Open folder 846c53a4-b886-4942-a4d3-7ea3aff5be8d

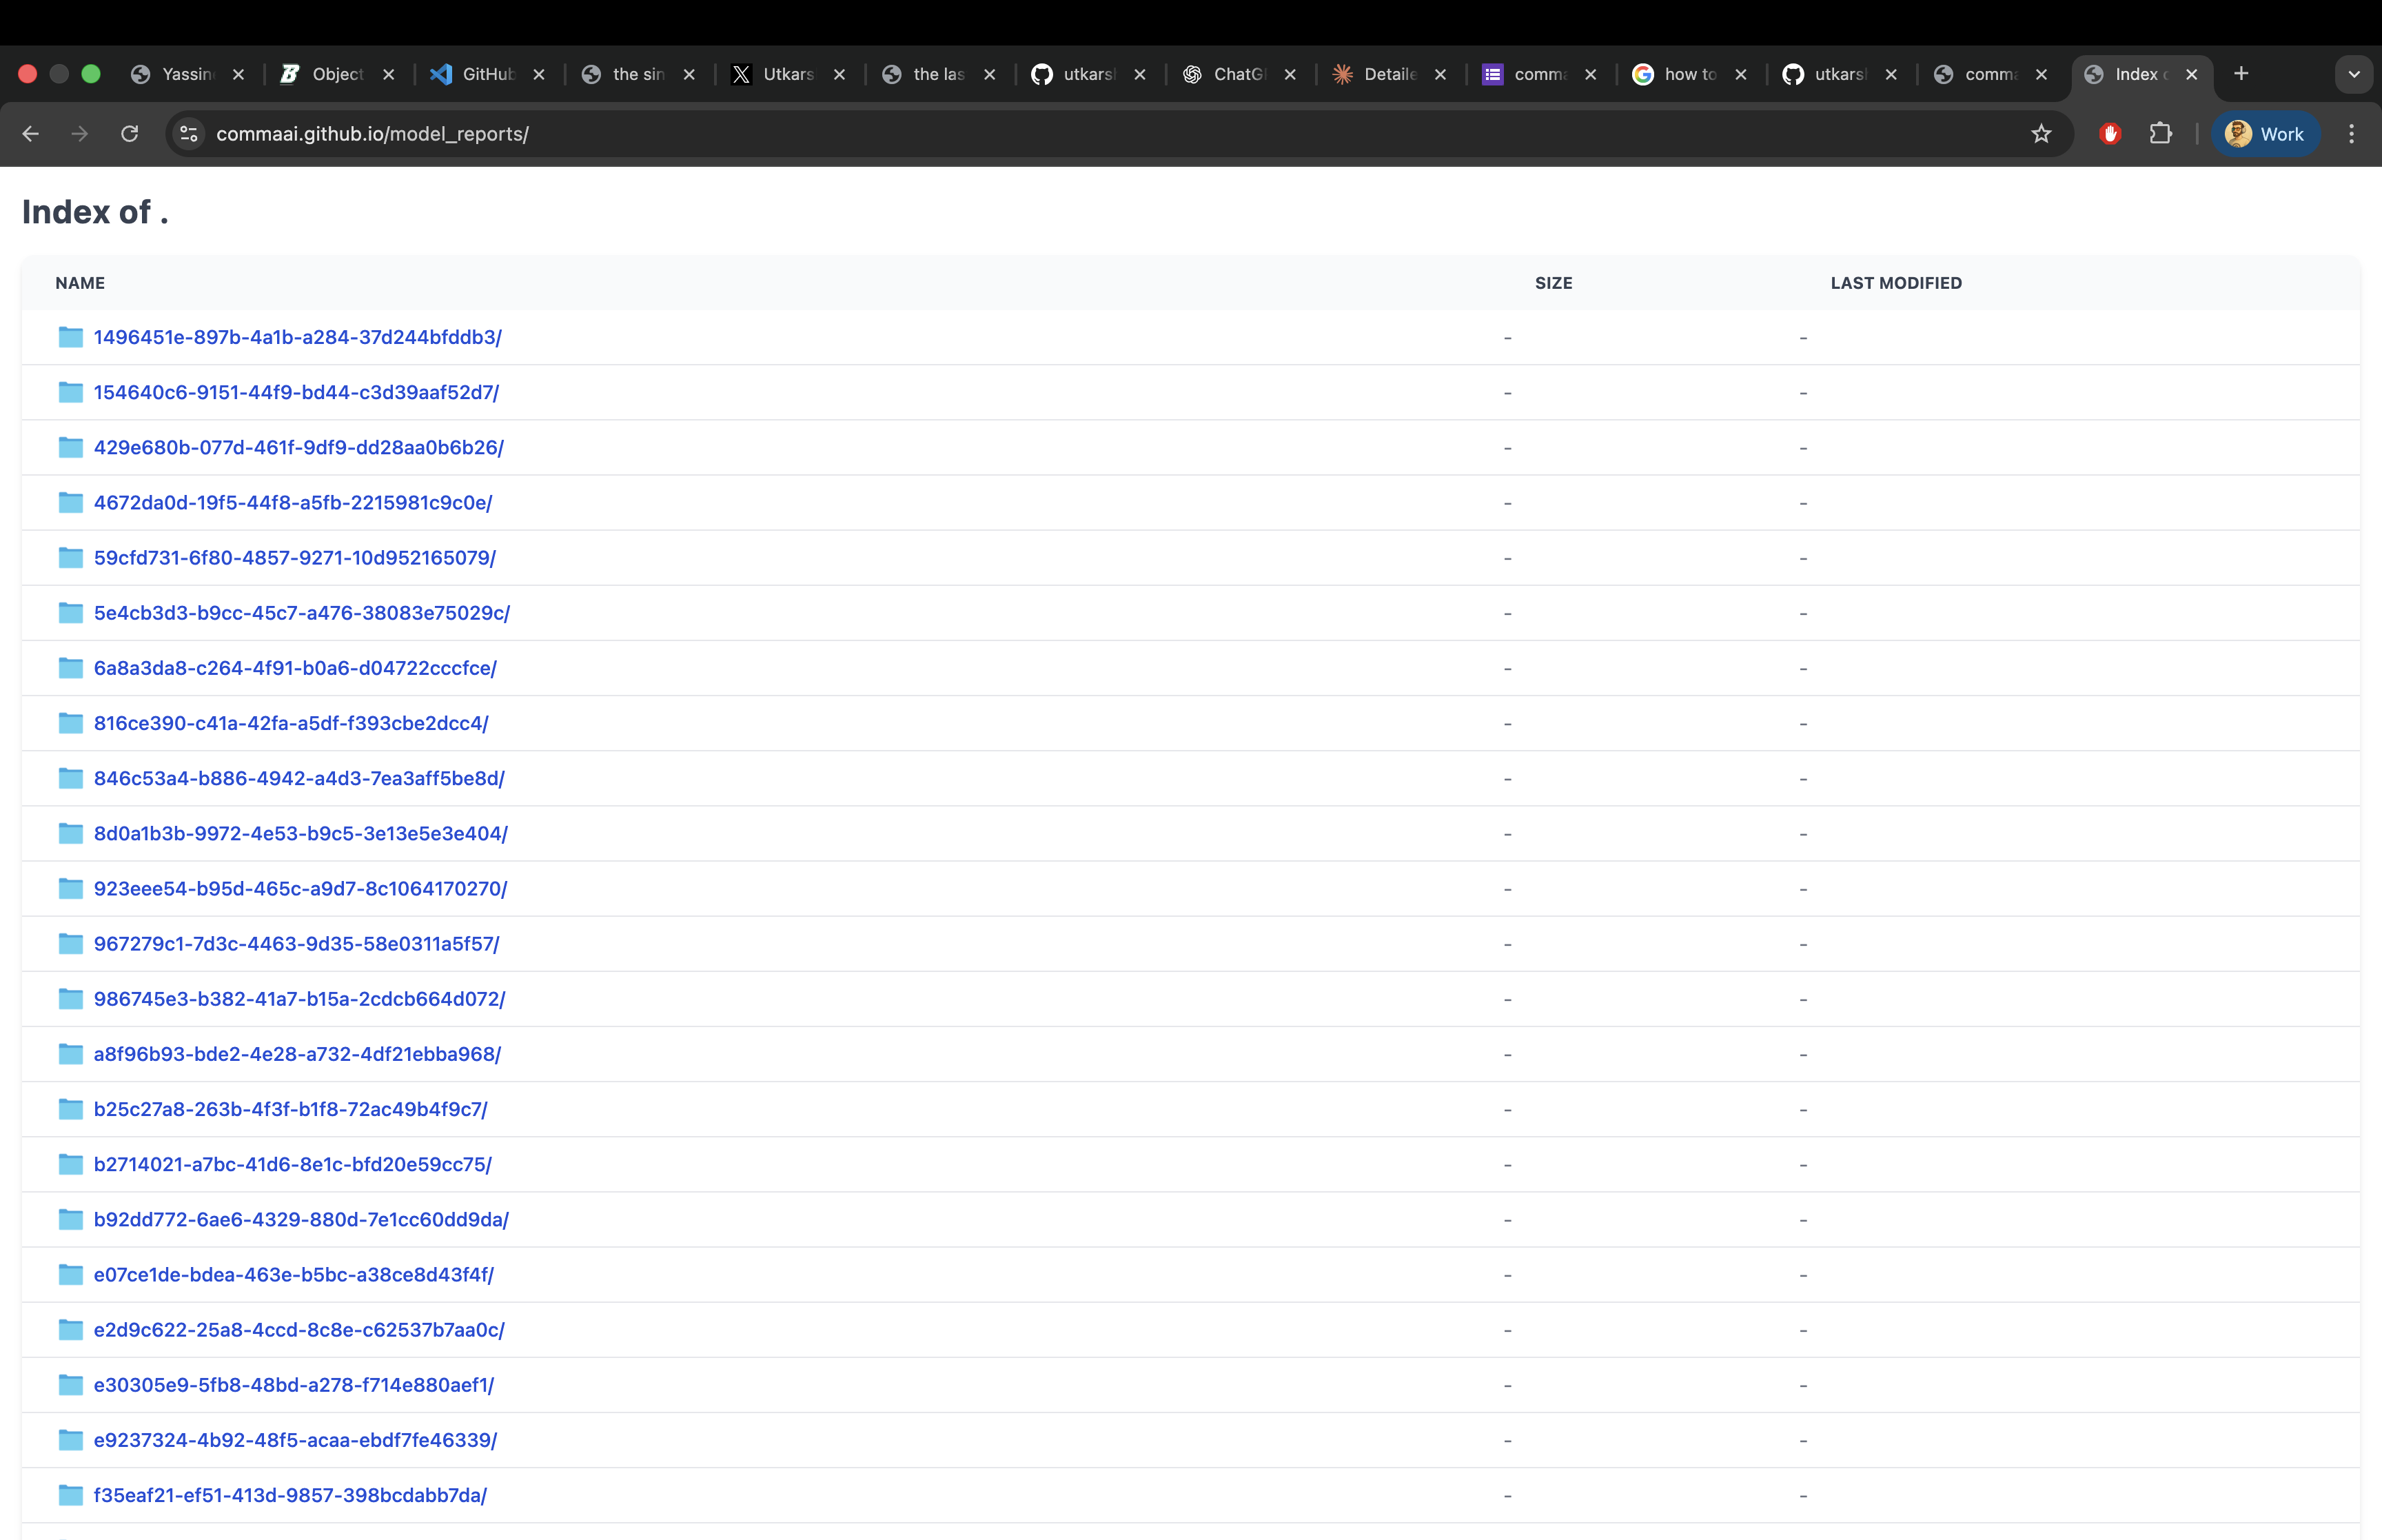[x=300, y=778]
